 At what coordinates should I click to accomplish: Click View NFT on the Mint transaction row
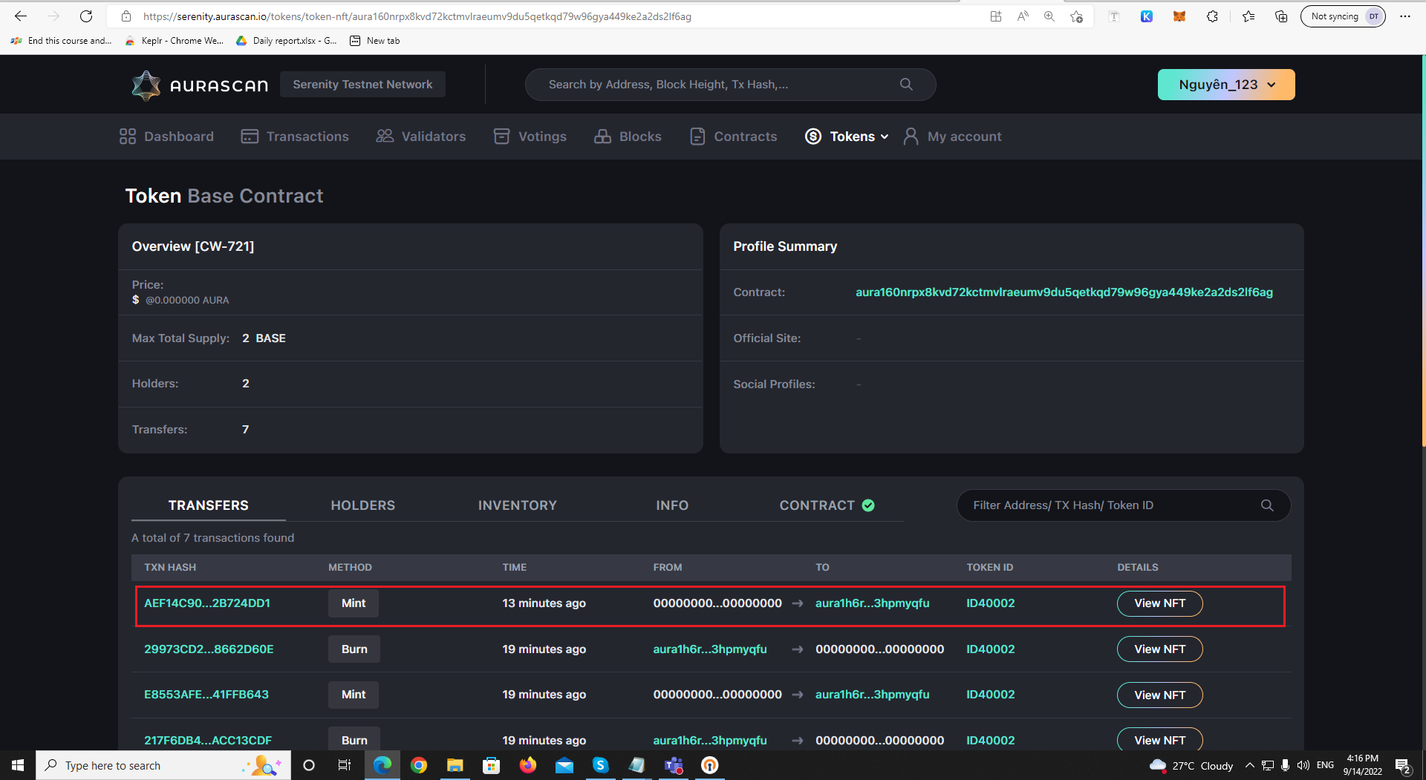(x=1159, y=603)
